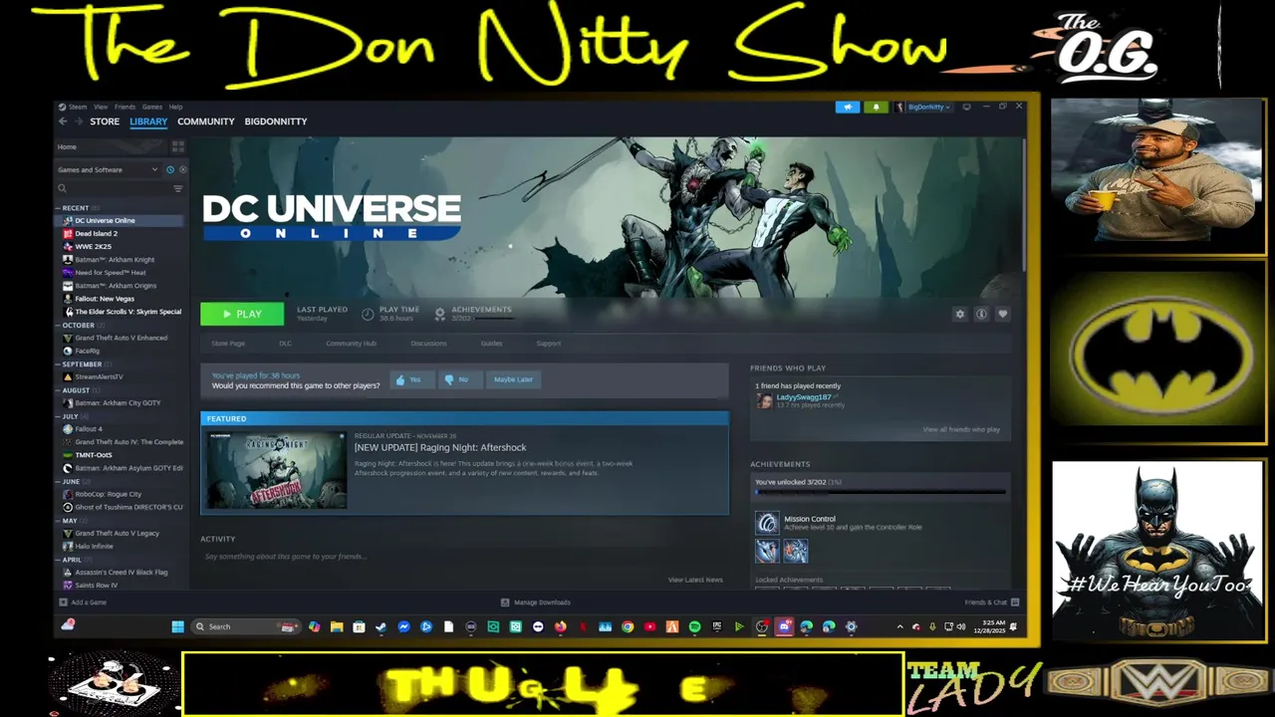Screen dimensions: 1275x717
Task: Open the Raging Night: Aftershock update thumbnail
Action: [x=277, y=470]
